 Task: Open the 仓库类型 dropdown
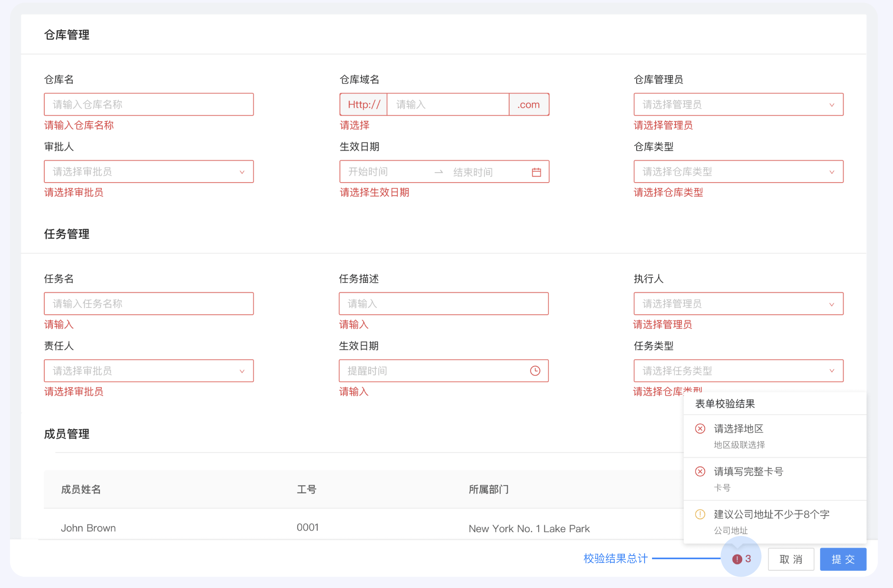tap(738, 171)
